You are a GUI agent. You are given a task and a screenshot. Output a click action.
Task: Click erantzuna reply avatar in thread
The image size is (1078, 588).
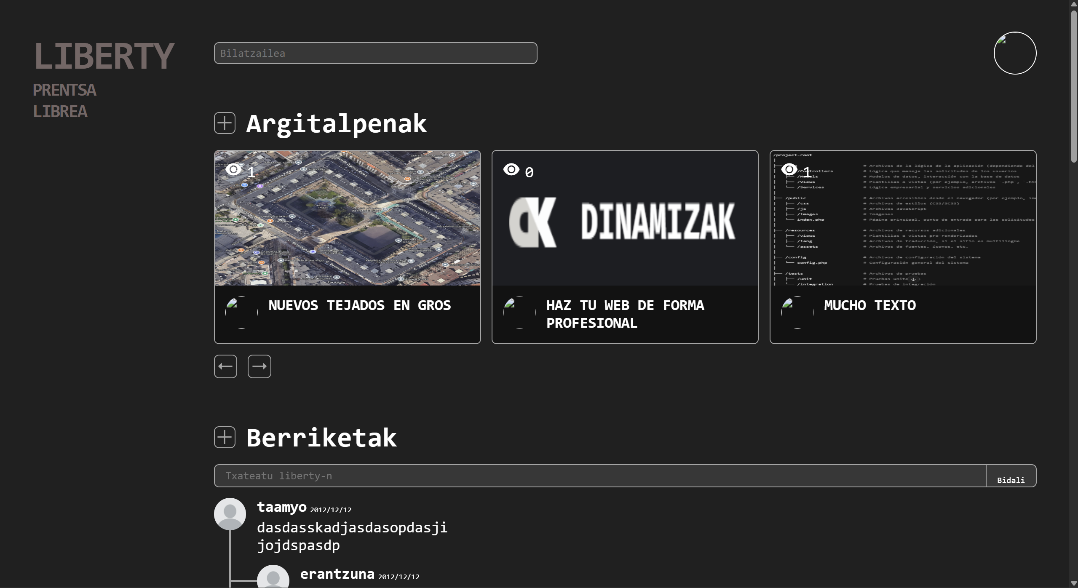[273, 577]
